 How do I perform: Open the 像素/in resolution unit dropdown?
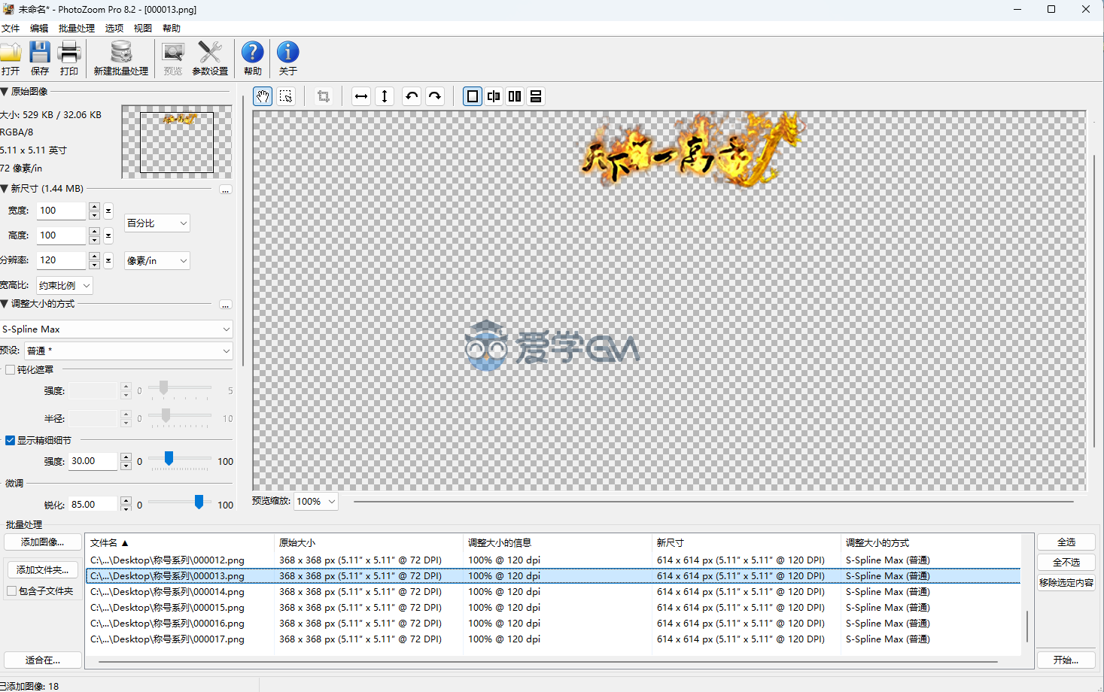pos(157,261)
